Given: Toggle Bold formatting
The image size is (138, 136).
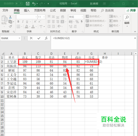Looking at the screenshot, I should click(18, 22).
